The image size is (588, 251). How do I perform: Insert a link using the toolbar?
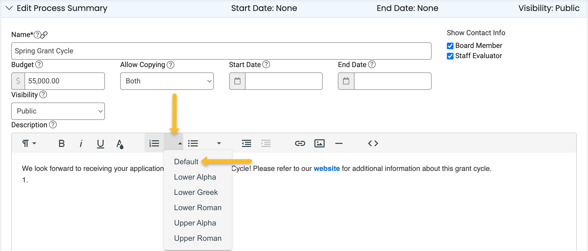tap(300, 143)
